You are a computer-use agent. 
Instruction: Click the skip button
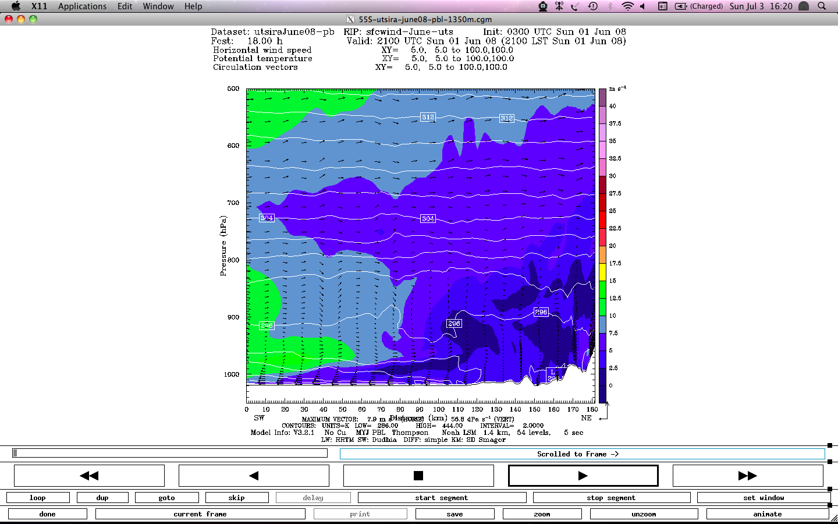tap(237, 498)
